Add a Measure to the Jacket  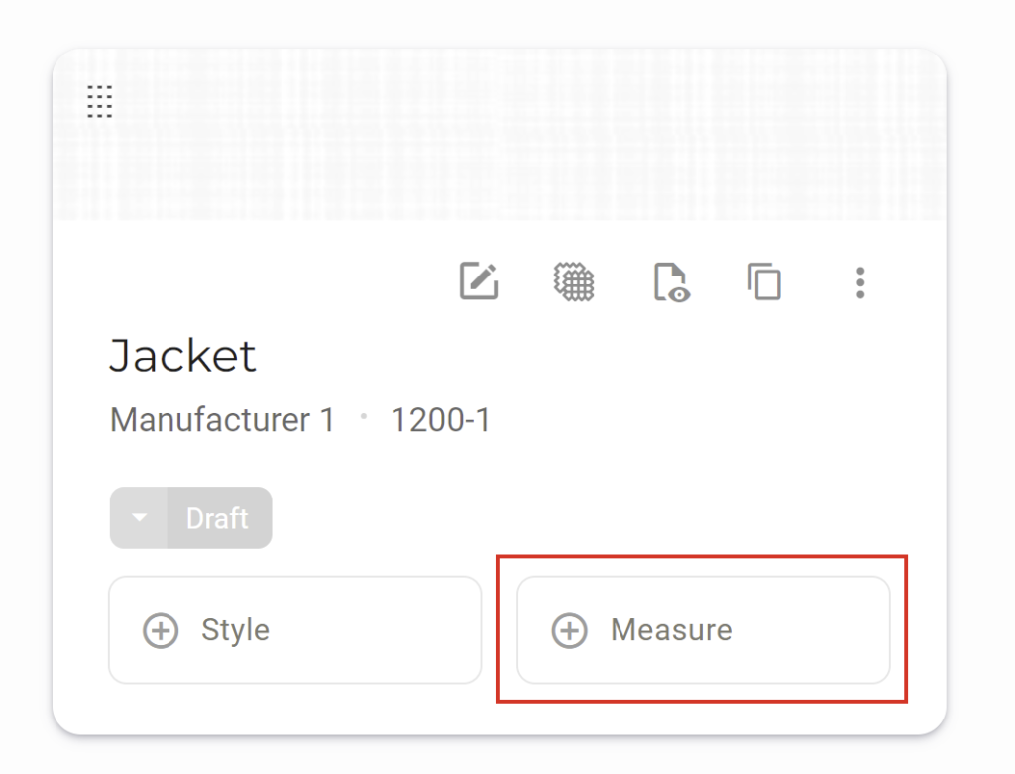(703, 630)
